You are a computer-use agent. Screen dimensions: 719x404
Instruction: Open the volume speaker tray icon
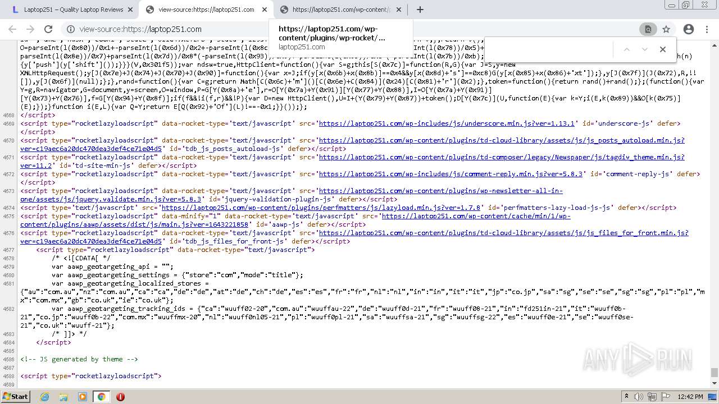(x=638, y=397)
